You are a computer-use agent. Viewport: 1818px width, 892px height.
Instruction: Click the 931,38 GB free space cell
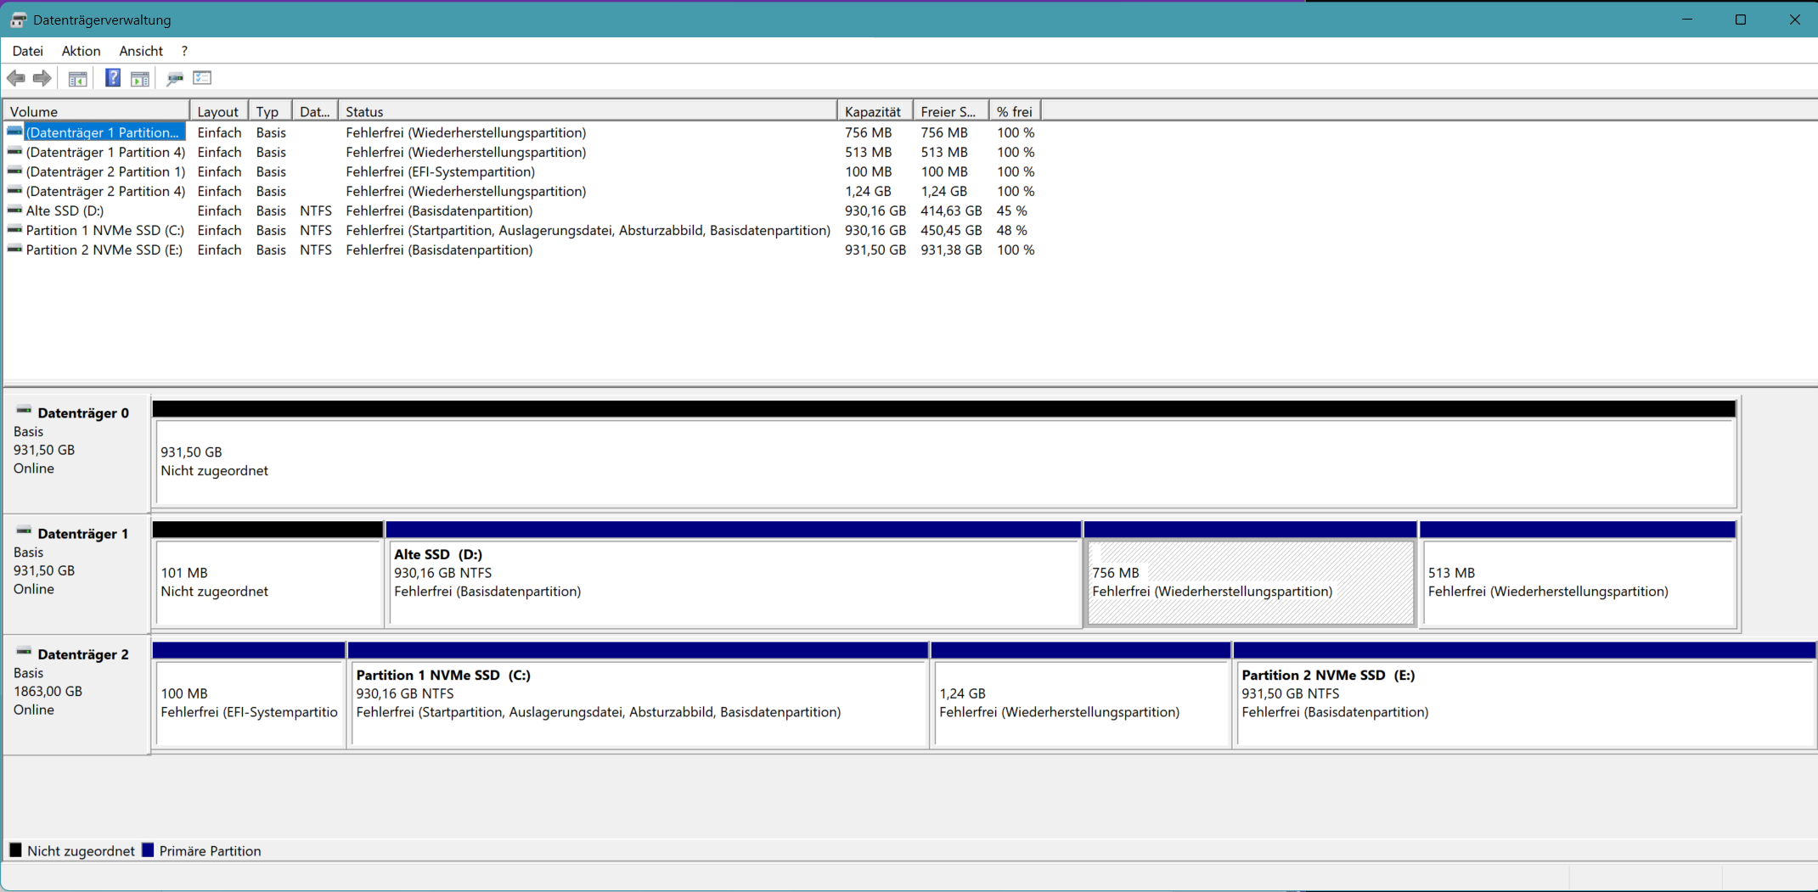tap(951, 250)
